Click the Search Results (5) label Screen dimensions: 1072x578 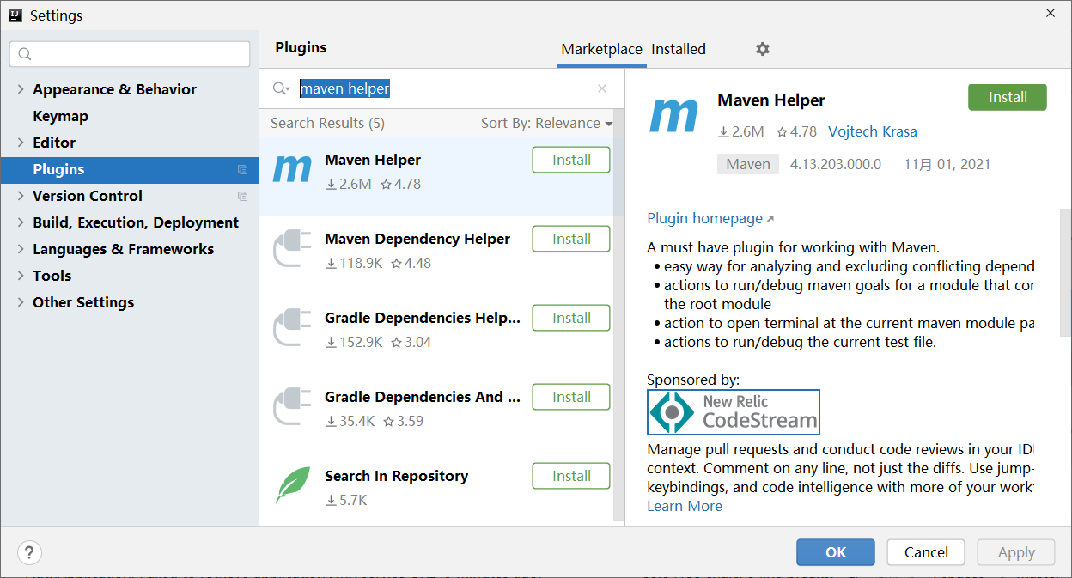(327, 123)
